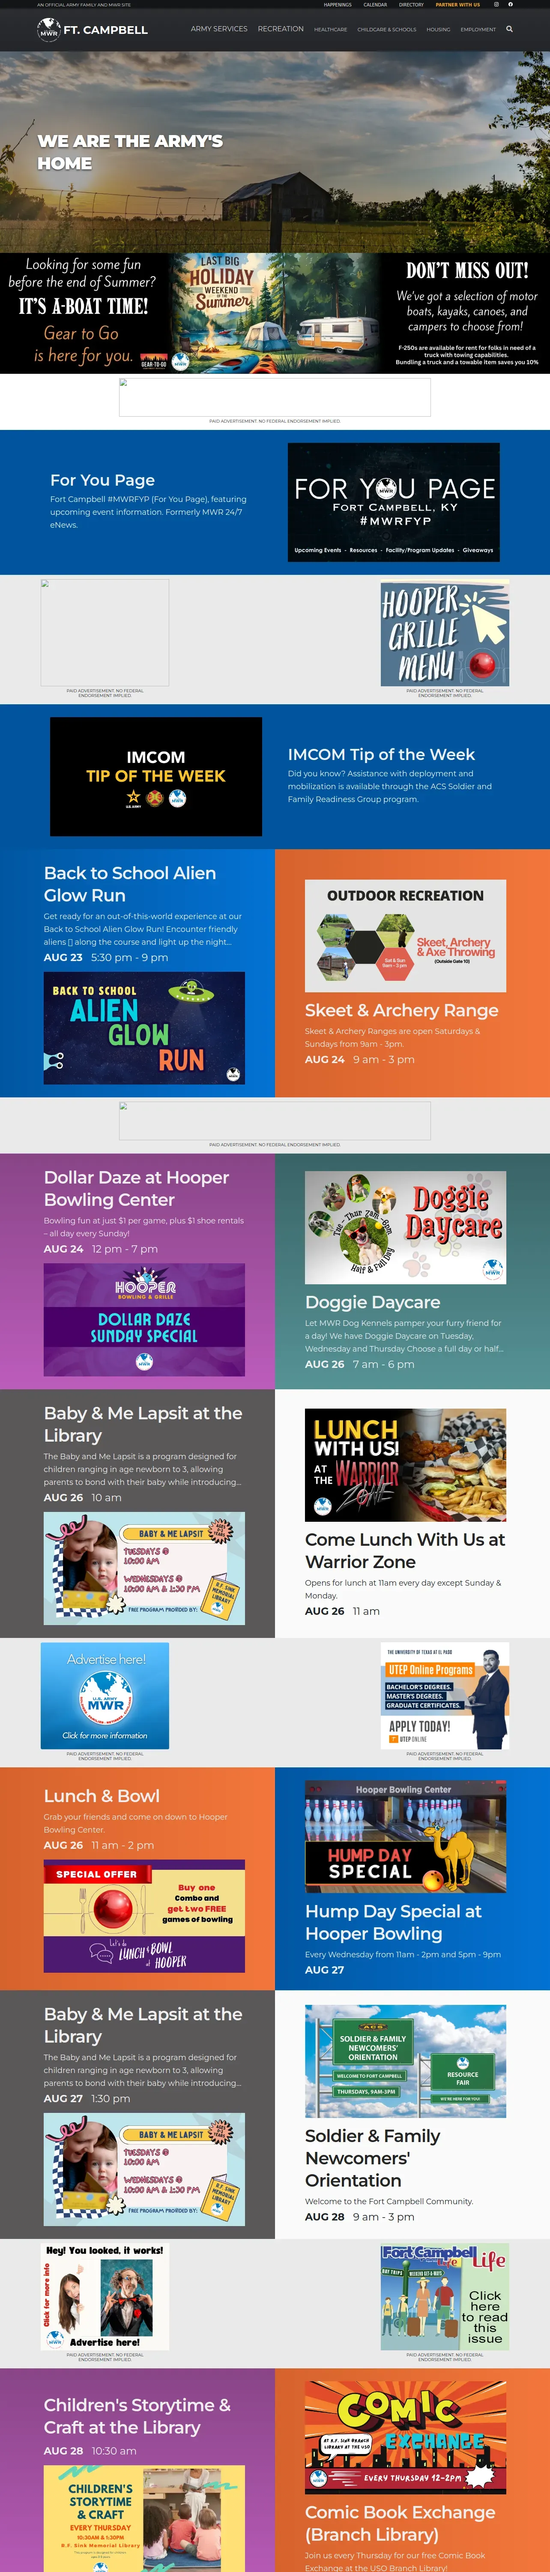Open Hump Day Special at Hooper Bowling
The height and width of the screenshot is (2572, 550).
pos(393,1922)
